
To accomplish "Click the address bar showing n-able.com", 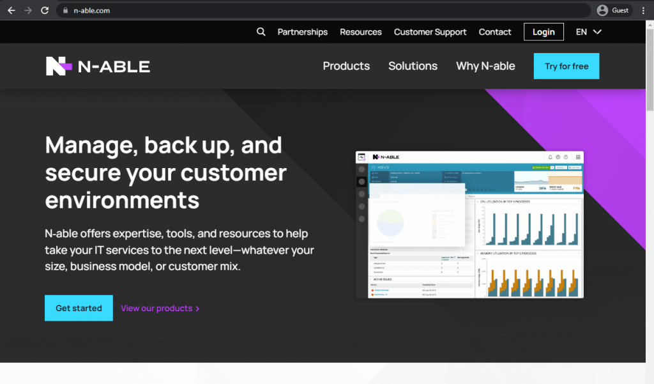I will pos(323,10).
